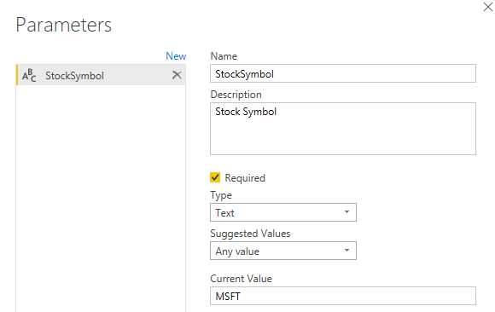495x312 pixels.
Task: Click the Suggested Values label
Action: (x=250, y=234)
